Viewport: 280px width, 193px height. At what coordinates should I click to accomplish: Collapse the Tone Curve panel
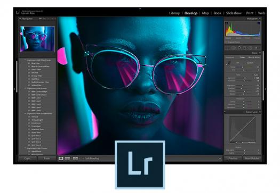(260, 112)
